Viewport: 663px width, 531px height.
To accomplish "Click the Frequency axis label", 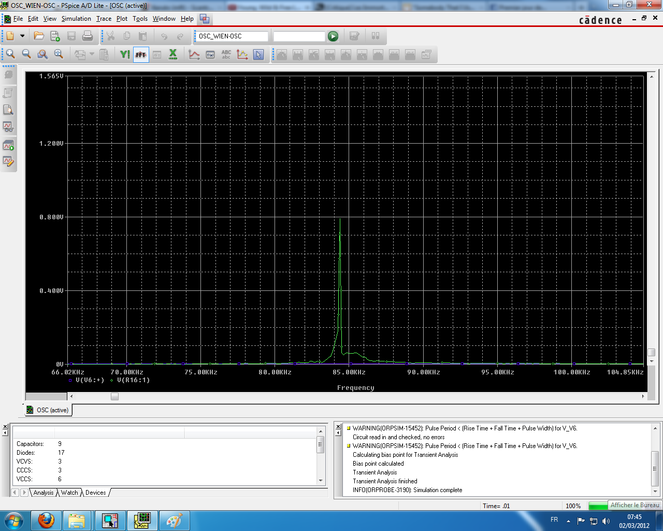I will point(355,388).
